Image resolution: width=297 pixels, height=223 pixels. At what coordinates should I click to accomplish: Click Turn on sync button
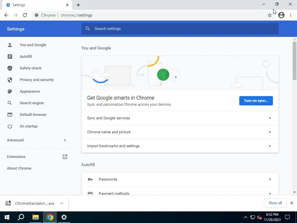click(256, 101)
